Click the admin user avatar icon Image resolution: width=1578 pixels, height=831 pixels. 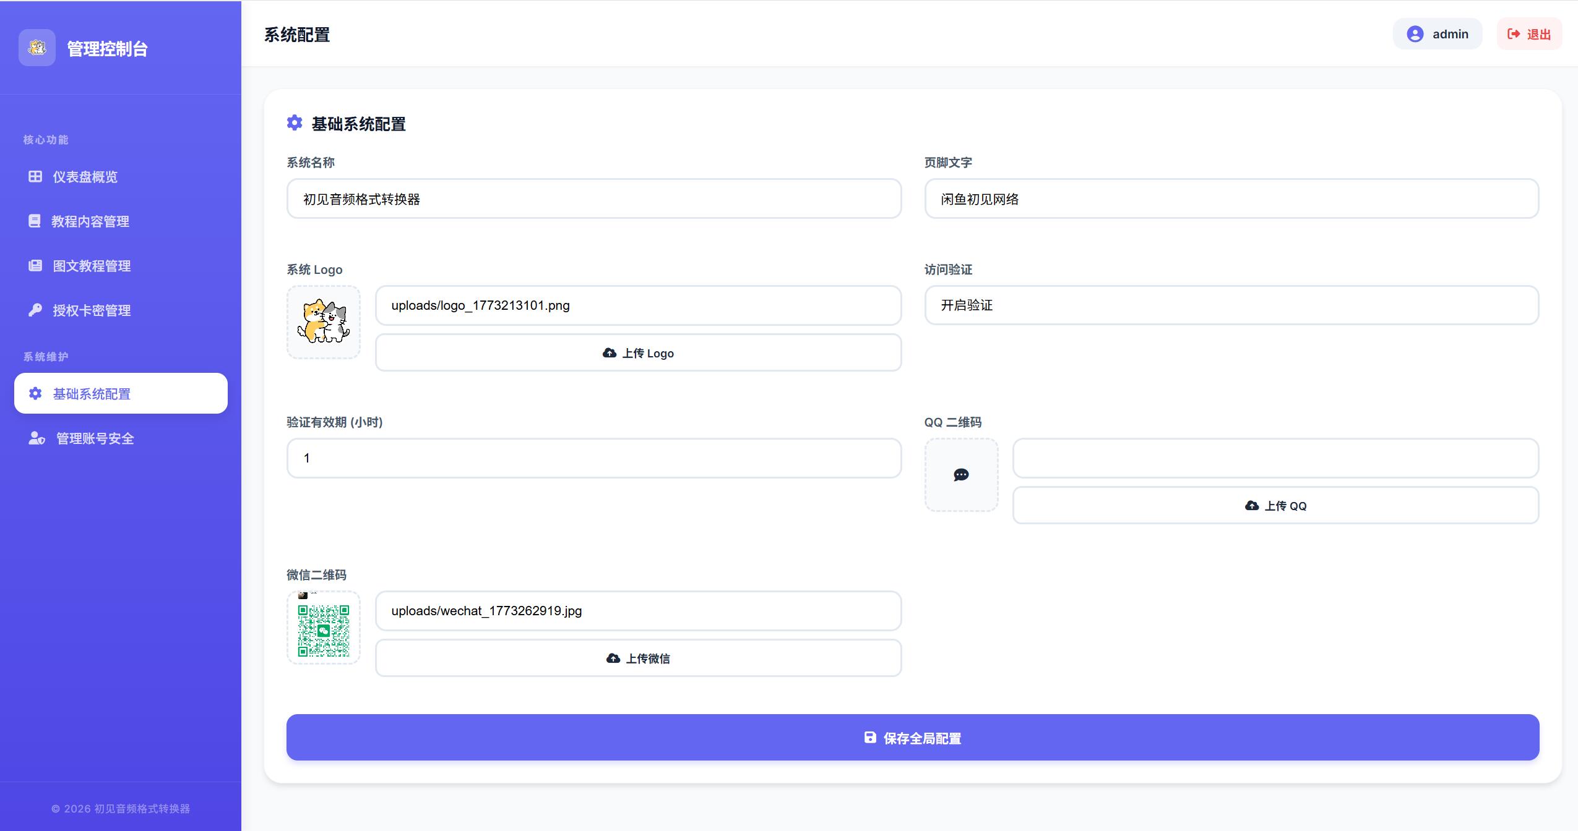(x=1415, y=34)
